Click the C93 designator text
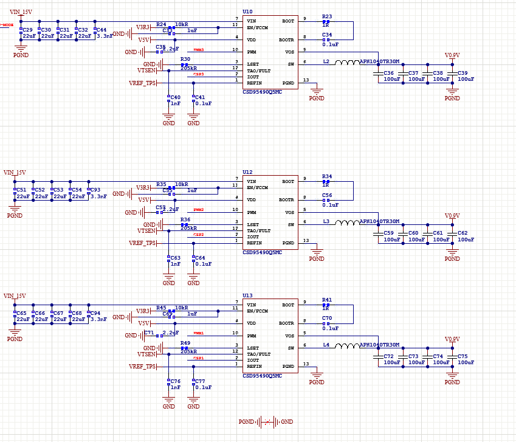 click(95, 190)
